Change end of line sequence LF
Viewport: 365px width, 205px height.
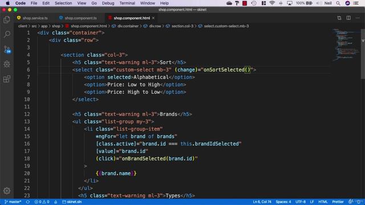click(x=312, y=202)
